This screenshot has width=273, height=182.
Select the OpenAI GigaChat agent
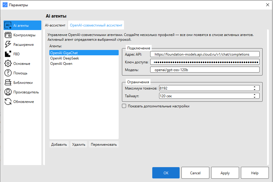[x=84, y=53]
